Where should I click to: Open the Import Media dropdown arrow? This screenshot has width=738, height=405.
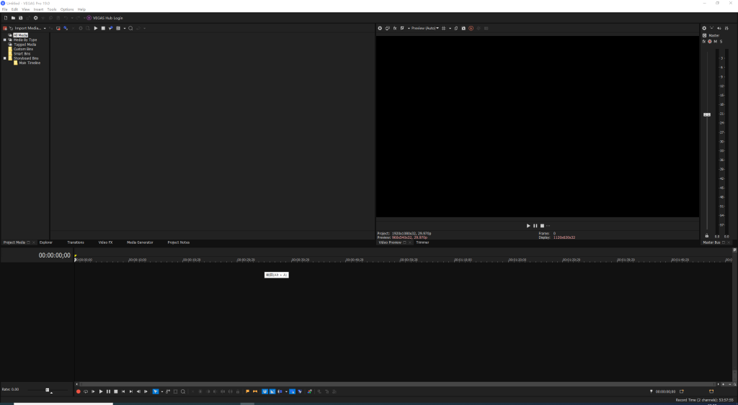(45, 28)
